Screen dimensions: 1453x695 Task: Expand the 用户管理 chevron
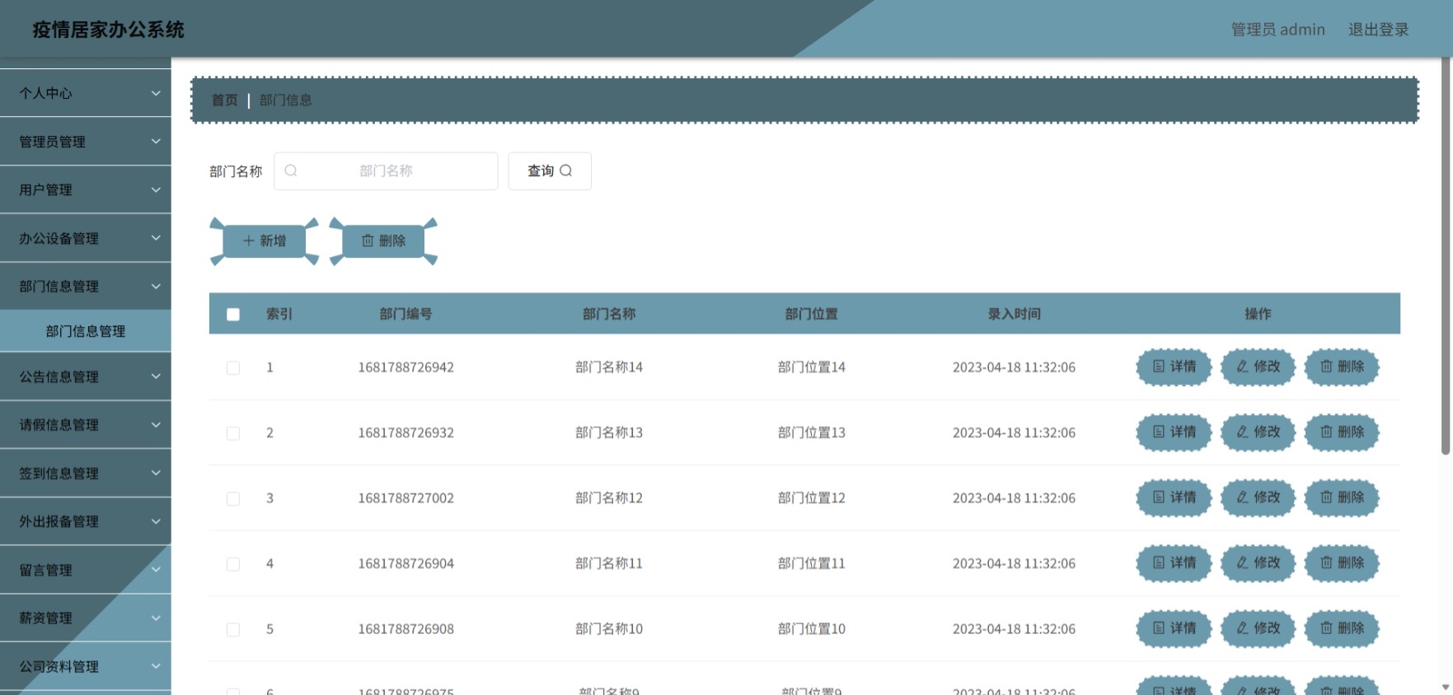click(156, 189)
